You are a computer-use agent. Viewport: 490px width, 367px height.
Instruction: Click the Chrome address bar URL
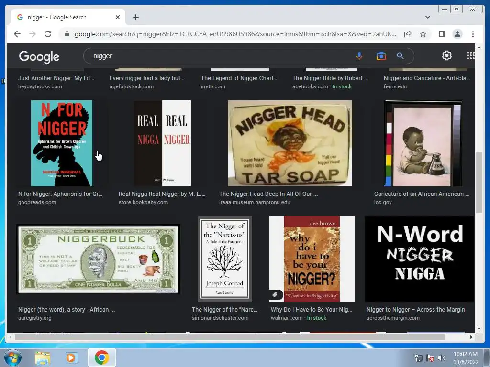click(235, 34)
